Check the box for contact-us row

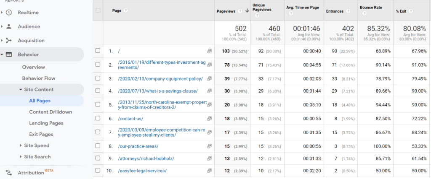pos(98,118)
